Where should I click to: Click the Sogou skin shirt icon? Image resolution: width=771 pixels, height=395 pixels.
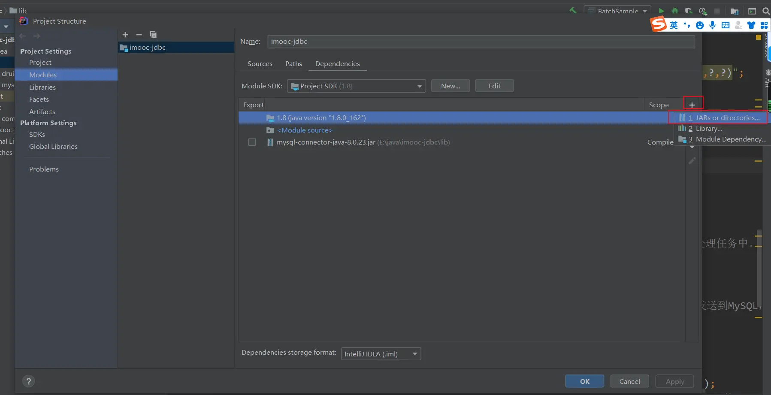tap(751, 25)
